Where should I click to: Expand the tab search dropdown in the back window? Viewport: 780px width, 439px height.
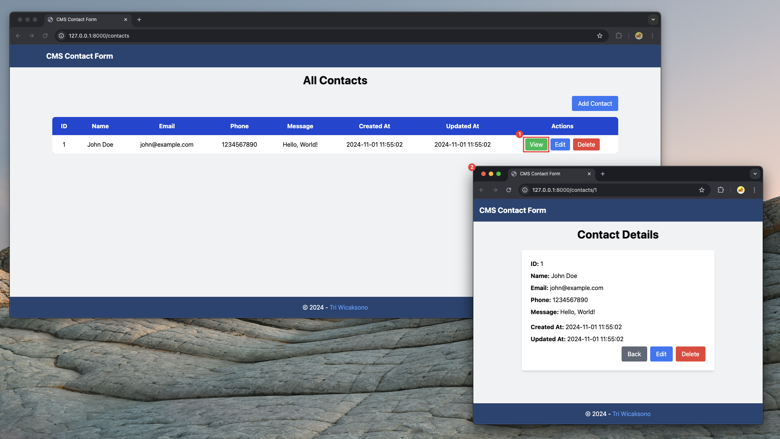[x=653, y=20]
